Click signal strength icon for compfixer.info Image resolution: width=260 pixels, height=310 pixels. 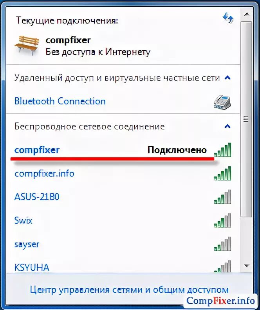pos(222,173)
